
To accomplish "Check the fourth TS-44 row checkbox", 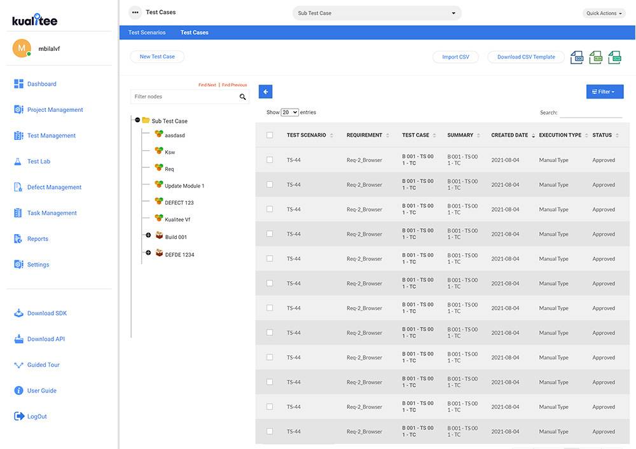I will coord(270,234).
